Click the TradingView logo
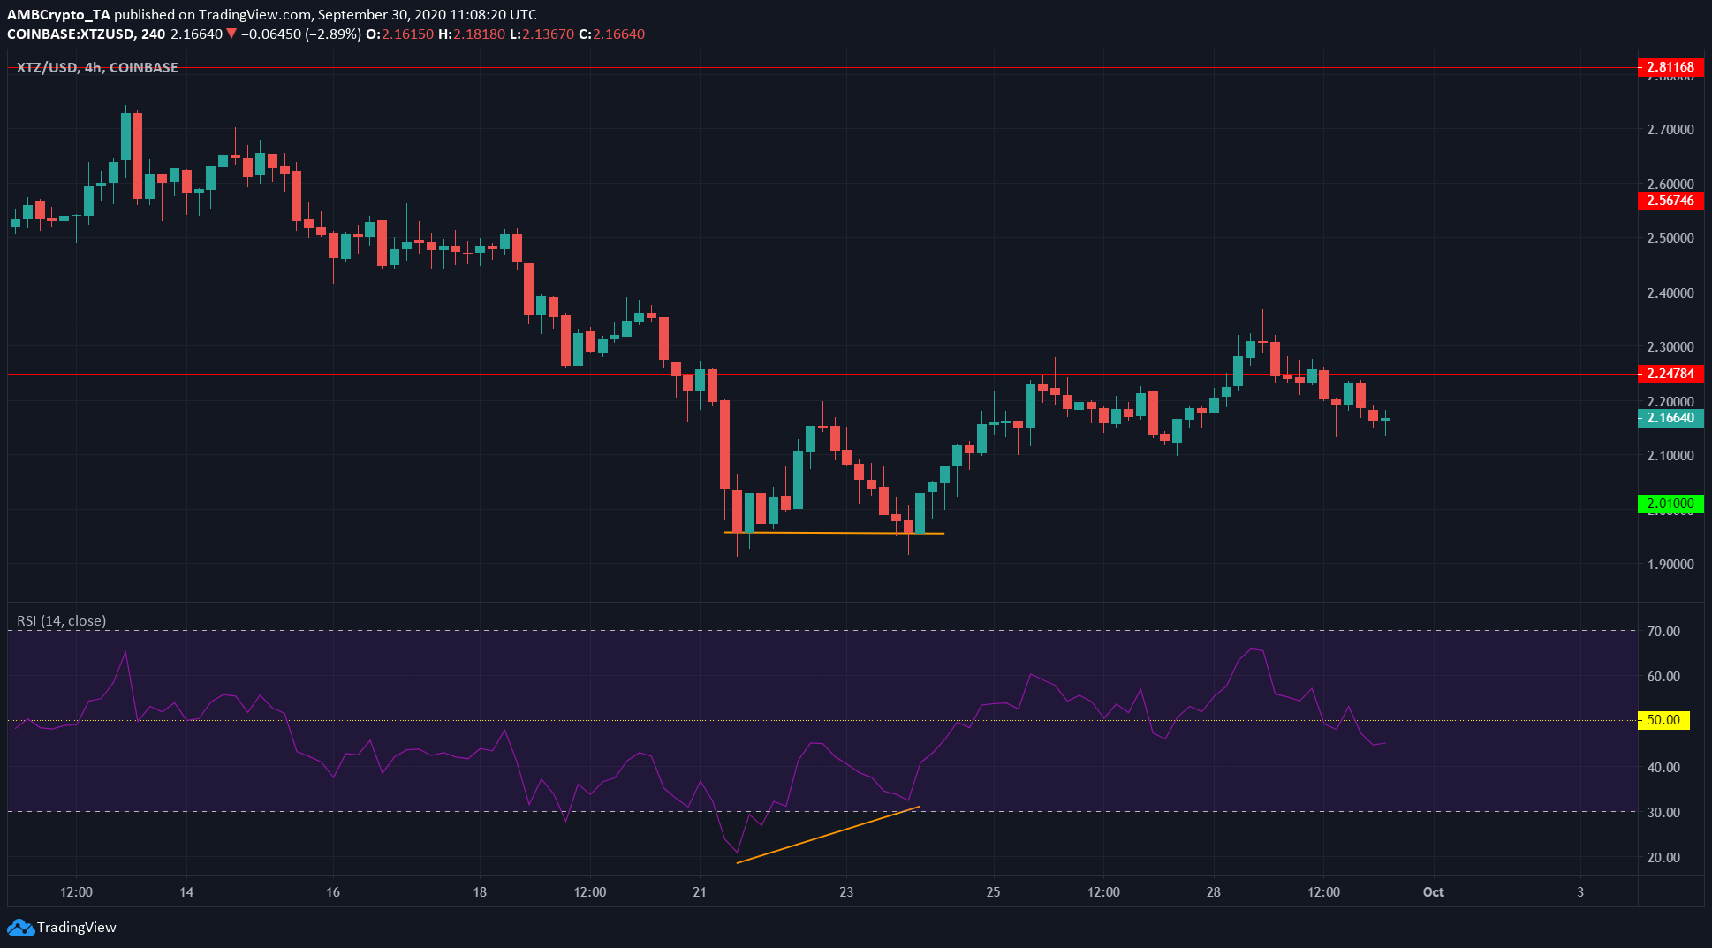 [62, 928]
